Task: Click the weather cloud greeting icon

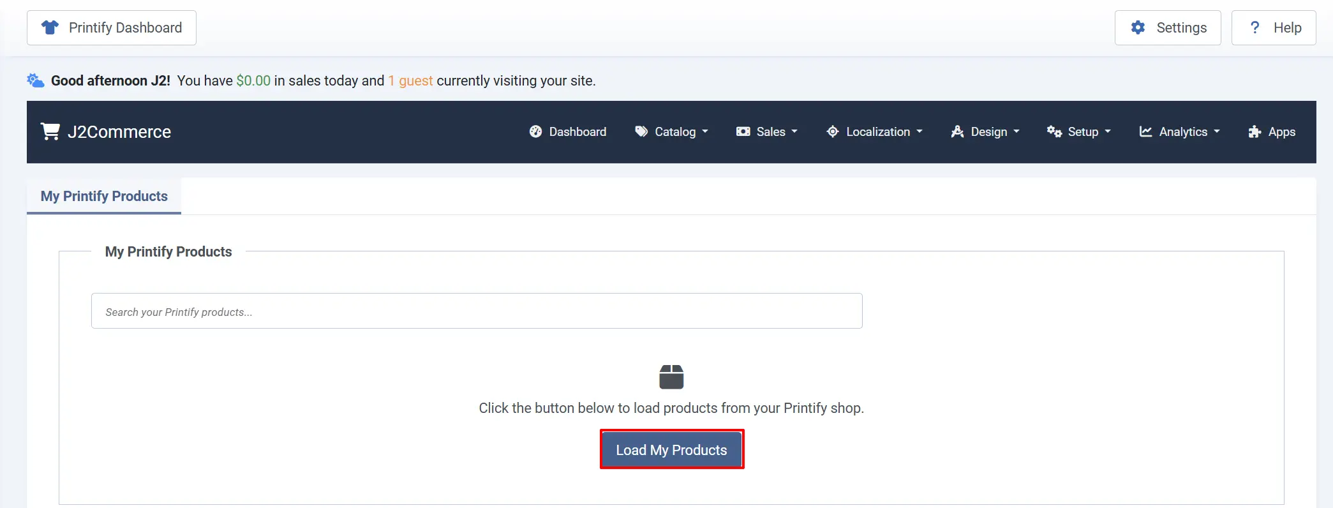Action: 36,80
